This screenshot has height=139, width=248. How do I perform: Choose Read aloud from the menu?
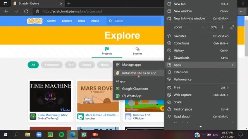pos(201,117)
